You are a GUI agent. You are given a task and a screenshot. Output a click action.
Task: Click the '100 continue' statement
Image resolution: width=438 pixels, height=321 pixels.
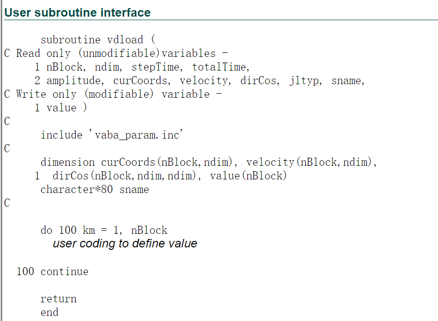coord(52,271)
